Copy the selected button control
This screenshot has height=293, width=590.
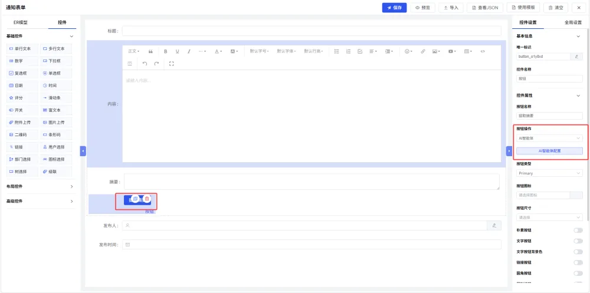(136, 198)
